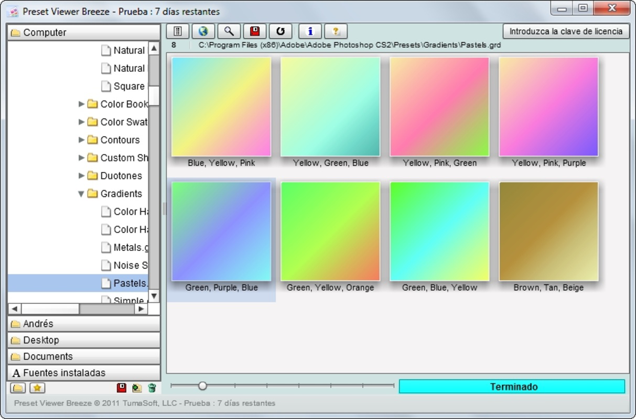The width and height of the screenshot is (636, 419).
Task: Collapse the Gradients folder
Action: click(81, 194)
